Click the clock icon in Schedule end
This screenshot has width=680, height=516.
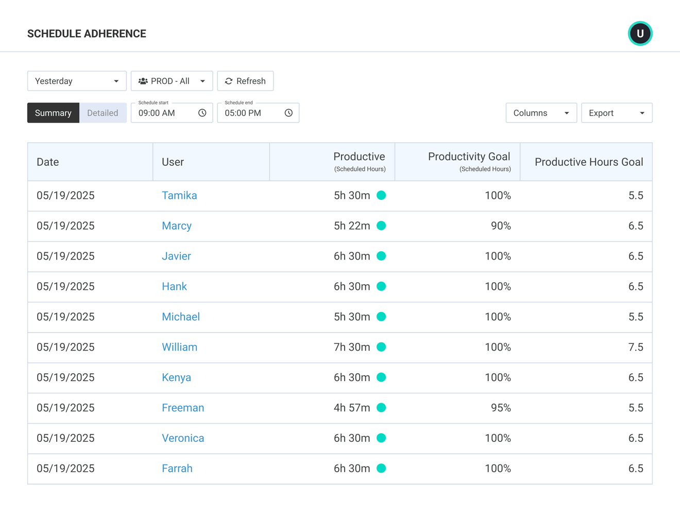coord(288,113)
